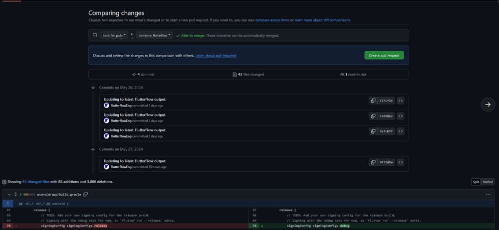Open FlutterFlowEng author name on 10 hours ago commit
Image resolution: width=499 pixels, height=230 pixels.
point(121,167)
